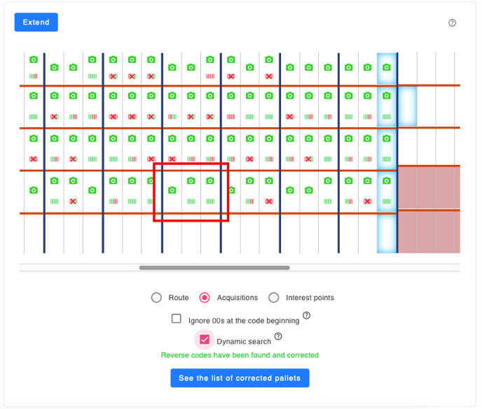Switch to the Interest points radio option
This screenshot has height=409, width=482.
click(274, 298)
